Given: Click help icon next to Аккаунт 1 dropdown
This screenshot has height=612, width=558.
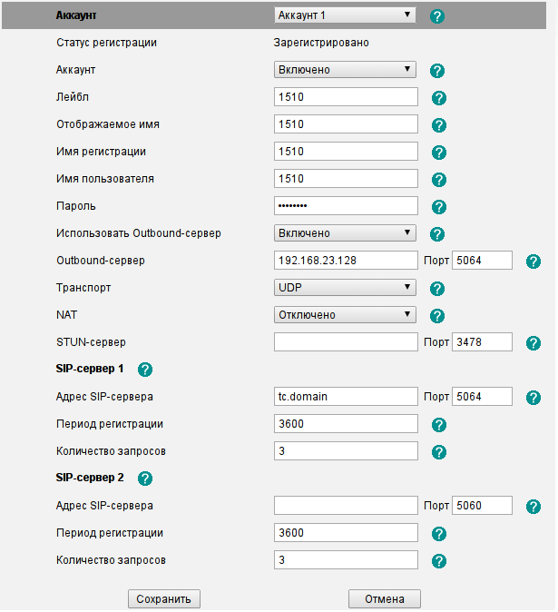Looking at the screenshot, I should point(436,16).
